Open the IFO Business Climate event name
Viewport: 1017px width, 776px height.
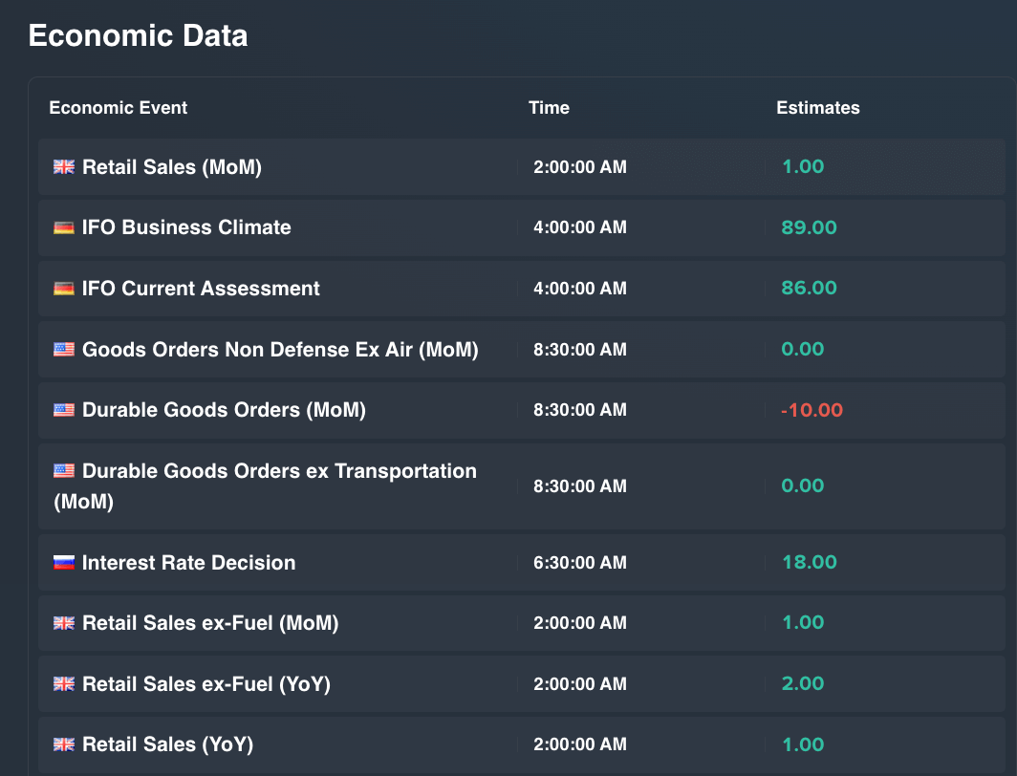coord(186,227)
